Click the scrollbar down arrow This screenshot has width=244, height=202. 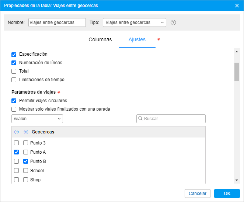point(237,180)
